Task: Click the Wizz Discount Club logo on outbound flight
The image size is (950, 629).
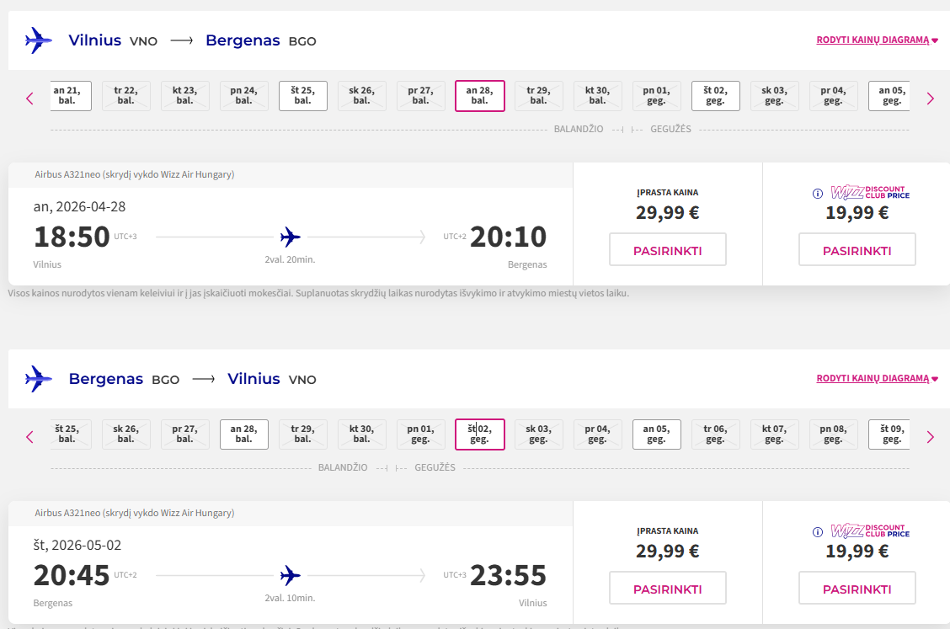Action: [870, 193]
